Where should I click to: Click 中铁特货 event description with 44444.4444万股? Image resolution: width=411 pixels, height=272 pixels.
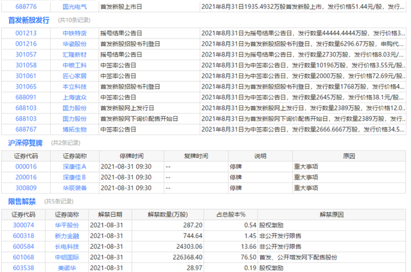click(303, 33)
